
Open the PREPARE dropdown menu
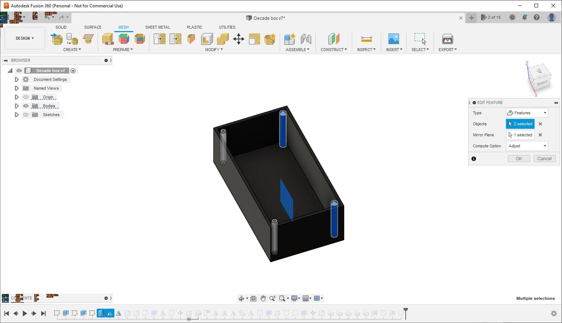pos(123,50)
